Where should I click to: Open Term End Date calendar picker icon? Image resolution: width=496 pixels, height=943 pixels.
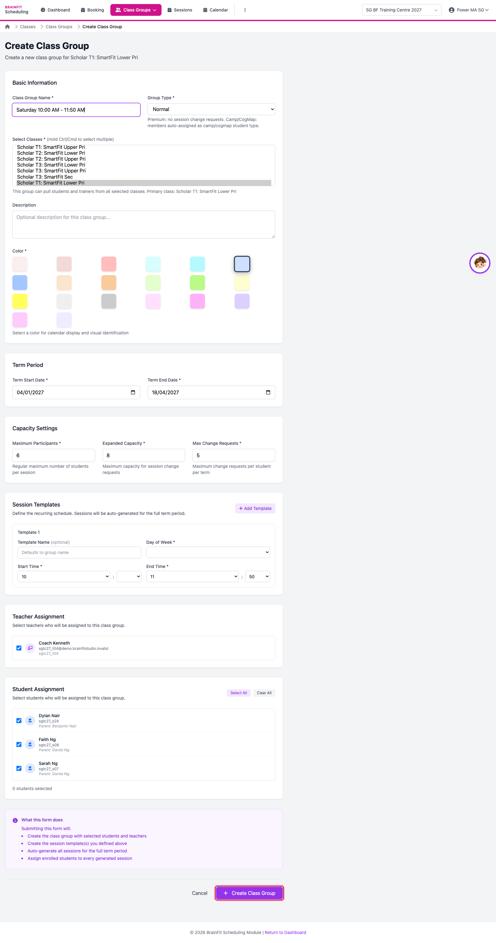[268, 392]
